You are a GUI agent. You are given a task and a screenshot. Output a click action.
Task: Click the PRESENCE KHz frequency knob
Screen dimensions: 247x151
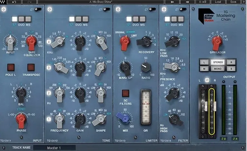pyautogui.click(x=174, y=67)
